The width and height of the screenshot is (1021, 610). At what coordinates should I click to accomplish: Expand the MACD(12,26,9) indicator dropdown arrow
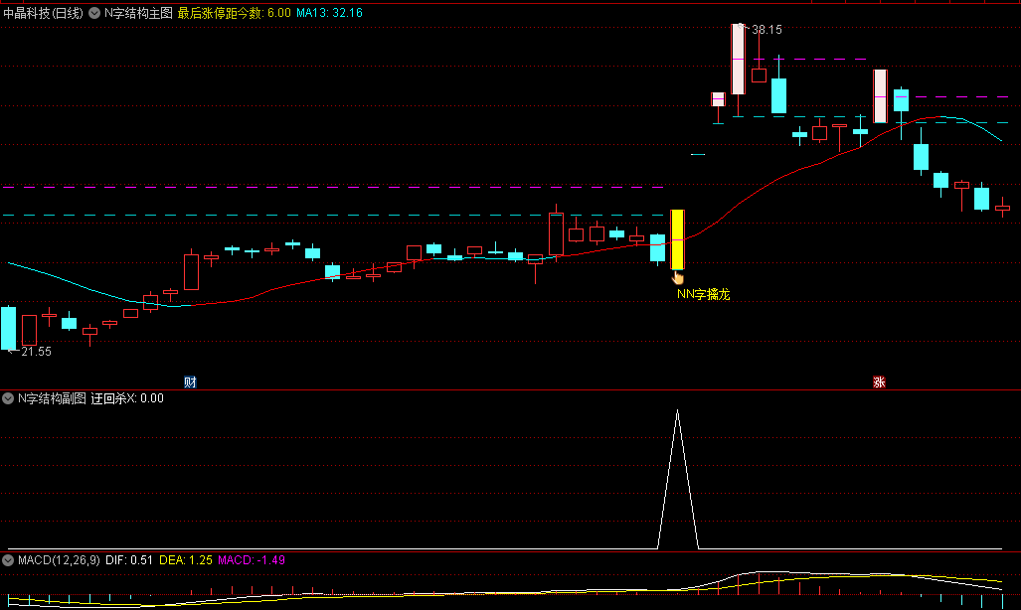tap(8, 560)
